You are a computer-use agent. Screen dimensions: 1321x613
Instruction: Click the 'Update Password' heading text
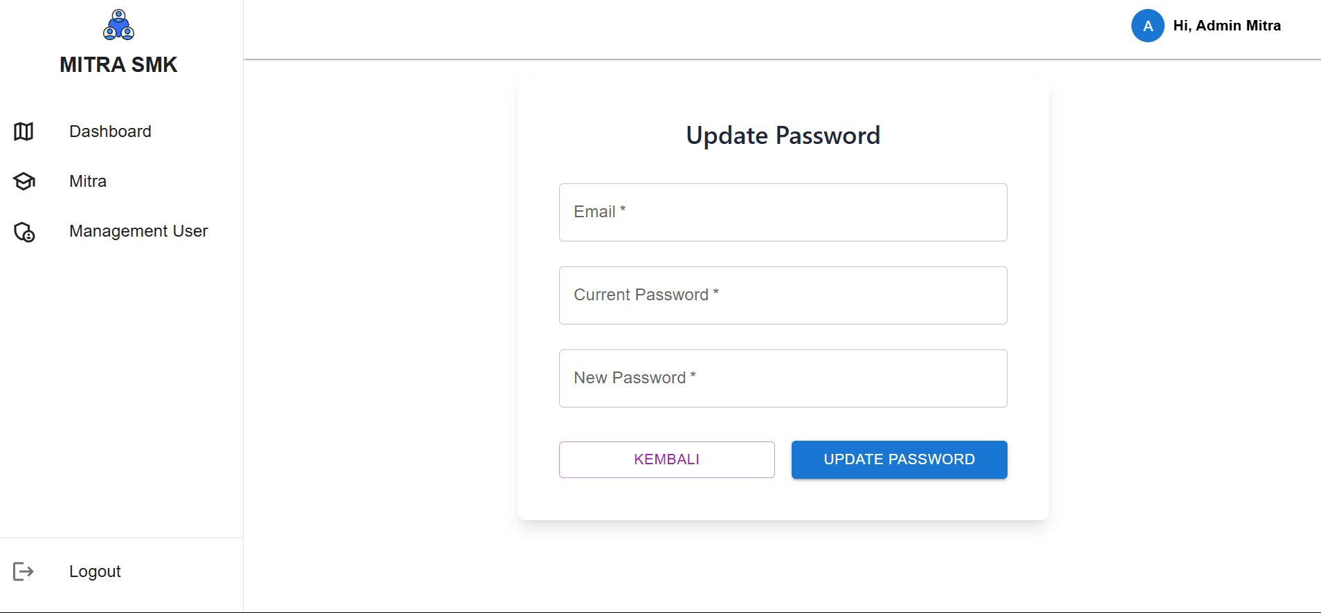pos(783,136)
